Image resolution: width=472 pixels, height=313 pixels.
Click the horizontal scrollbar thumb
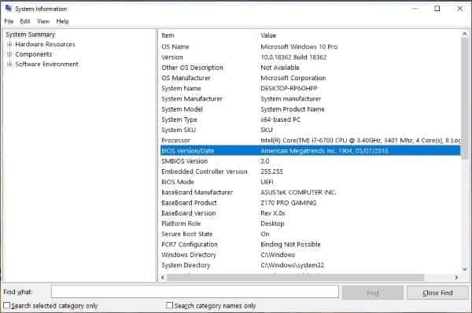[x=295, y=277]
